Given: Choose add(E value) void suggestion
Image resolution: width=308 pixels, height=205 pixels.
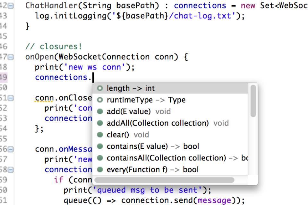Looking at the screenshot, I should tap(170, 111).
